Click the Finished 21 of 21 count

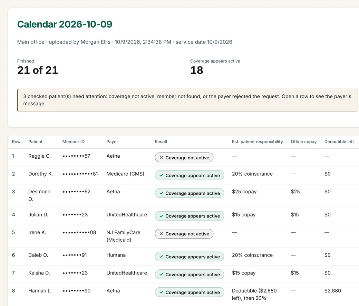tap(38, 67)
